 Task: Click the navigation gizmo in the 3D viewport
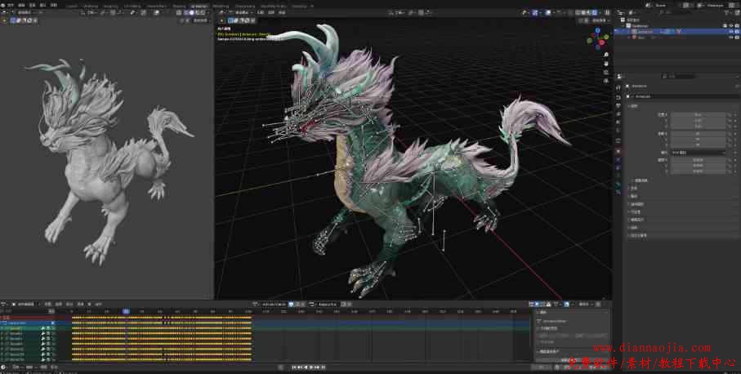coord(598,38)
